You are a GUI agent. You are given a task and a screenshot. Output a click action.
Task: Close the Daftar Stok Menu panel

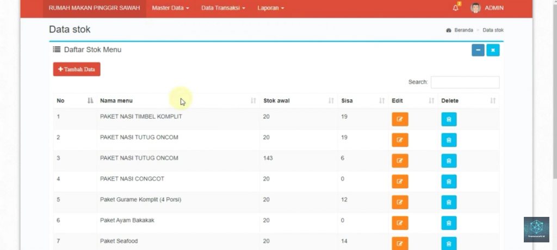pos(493,50)
